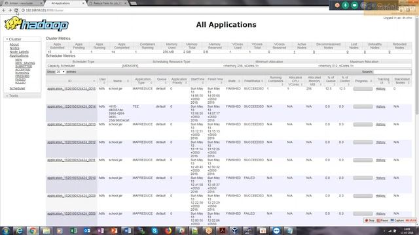Screen dimensions: 419x235
Task: Click the applications Search input field
Action: coord(392,72)
